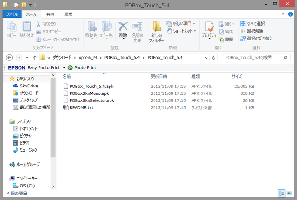Open Help question mark icon
297x200 pixels.
291,14
